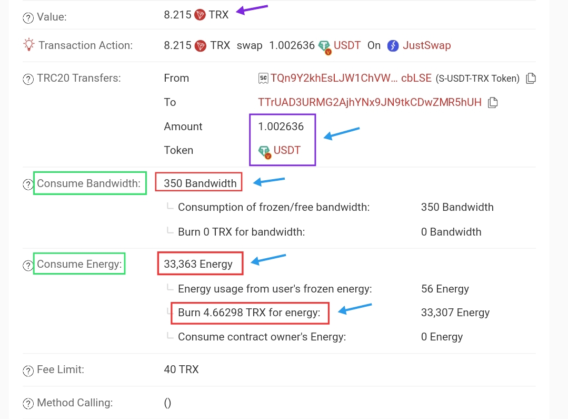Click help icon next to Method Calling
Image resolution: width=568 pixels, height=419 pixels.
pos(28,403)
